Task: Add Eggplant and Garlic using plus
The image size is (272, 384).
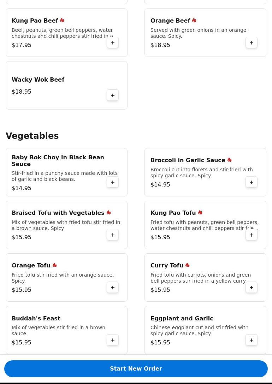Action: [x=252, y=340]
